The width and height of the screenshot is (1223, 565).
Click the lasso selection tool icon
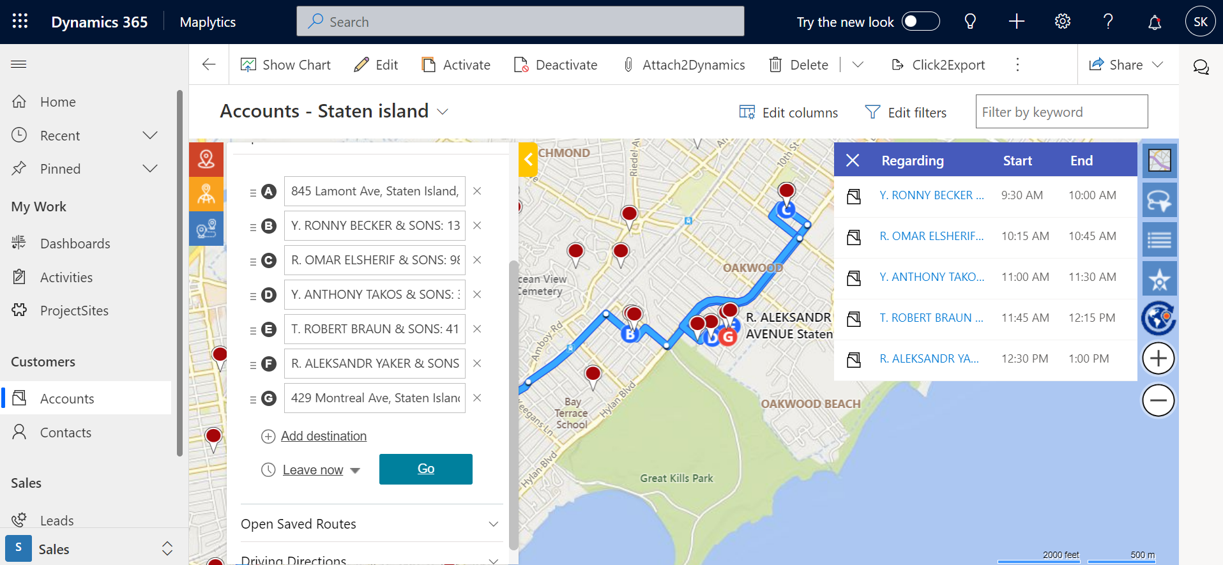click(x=1159, y=200)
